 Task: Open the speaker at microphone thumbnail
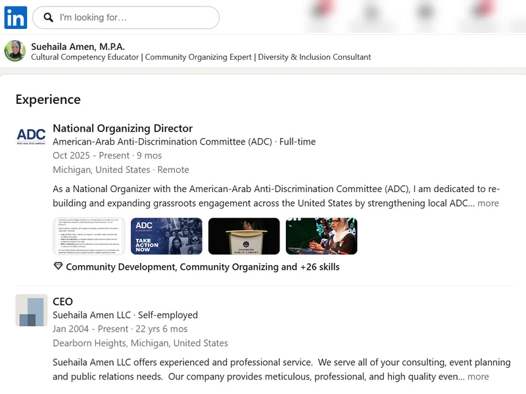click(322, 236)
